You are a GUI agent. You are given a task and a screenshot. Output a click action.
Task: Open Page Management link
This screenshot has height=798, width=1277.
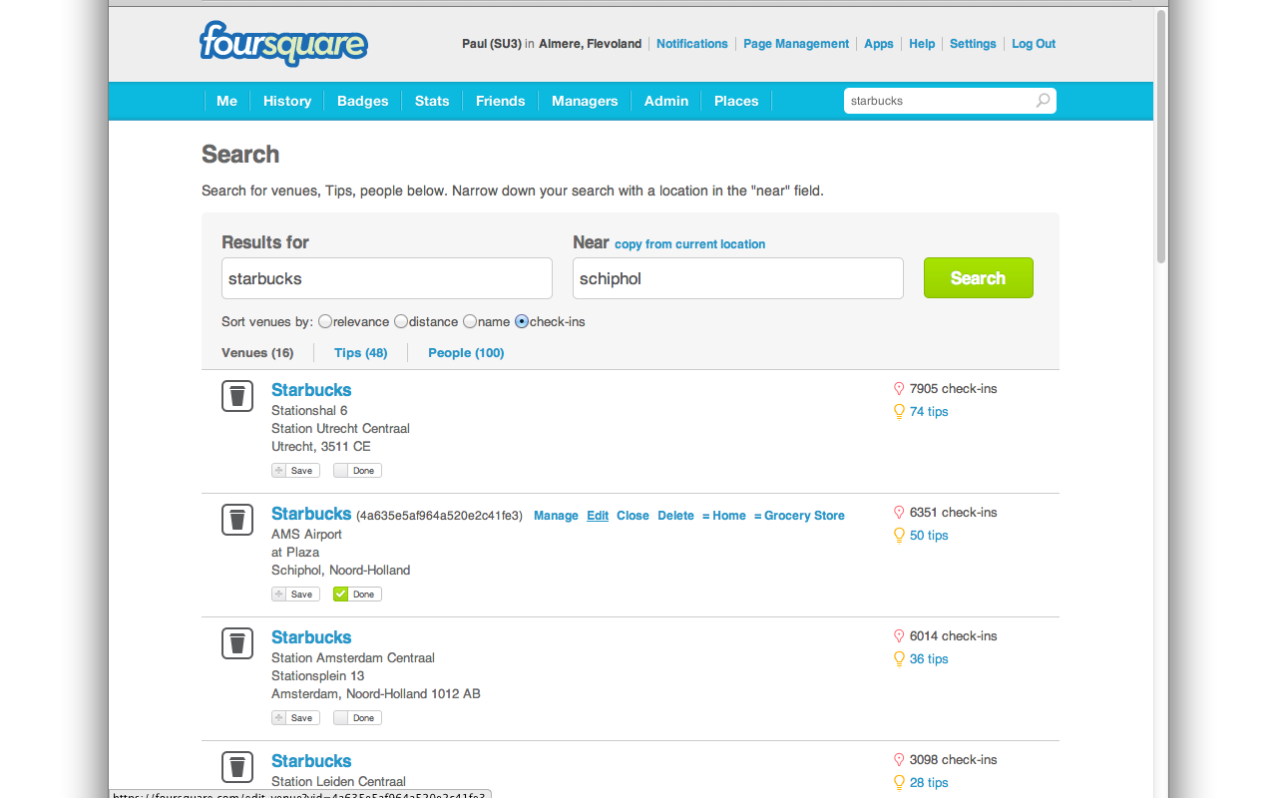[x=796, y=44]
